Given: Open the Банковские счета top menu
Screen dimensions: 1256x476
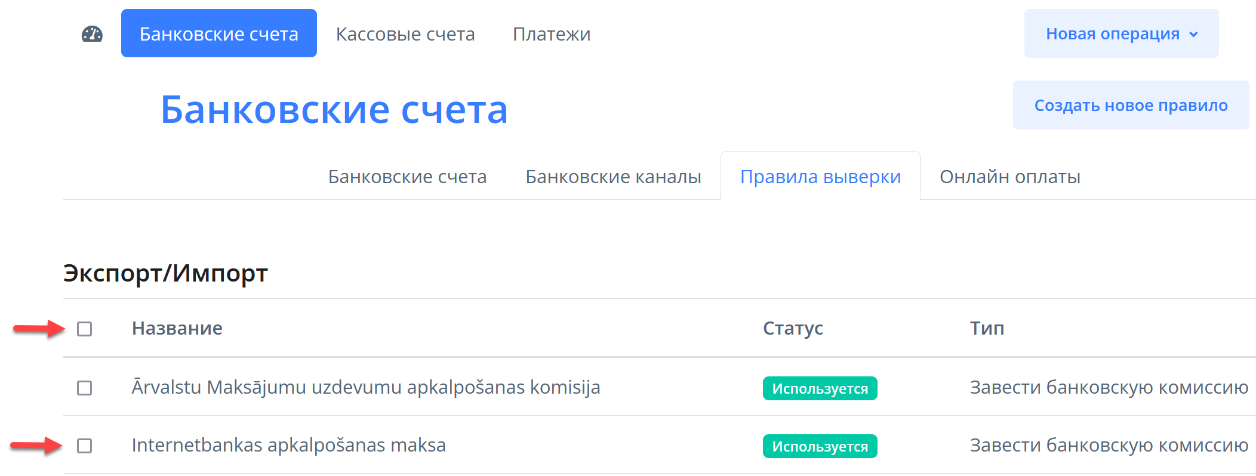Looking at the screenshot, I should pos(218,34).
